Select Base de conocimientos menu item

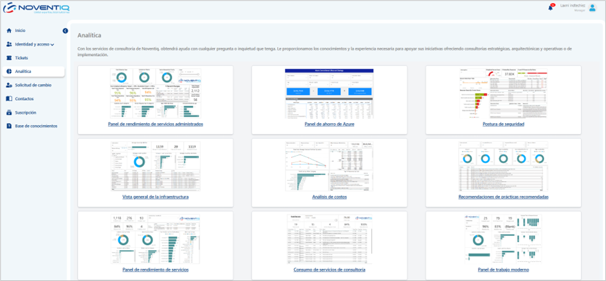36,126
